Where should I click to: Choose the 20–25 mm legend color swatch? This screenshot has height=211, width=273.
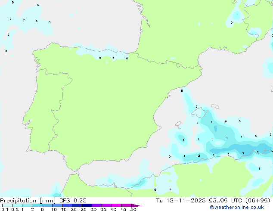point(77,205)
